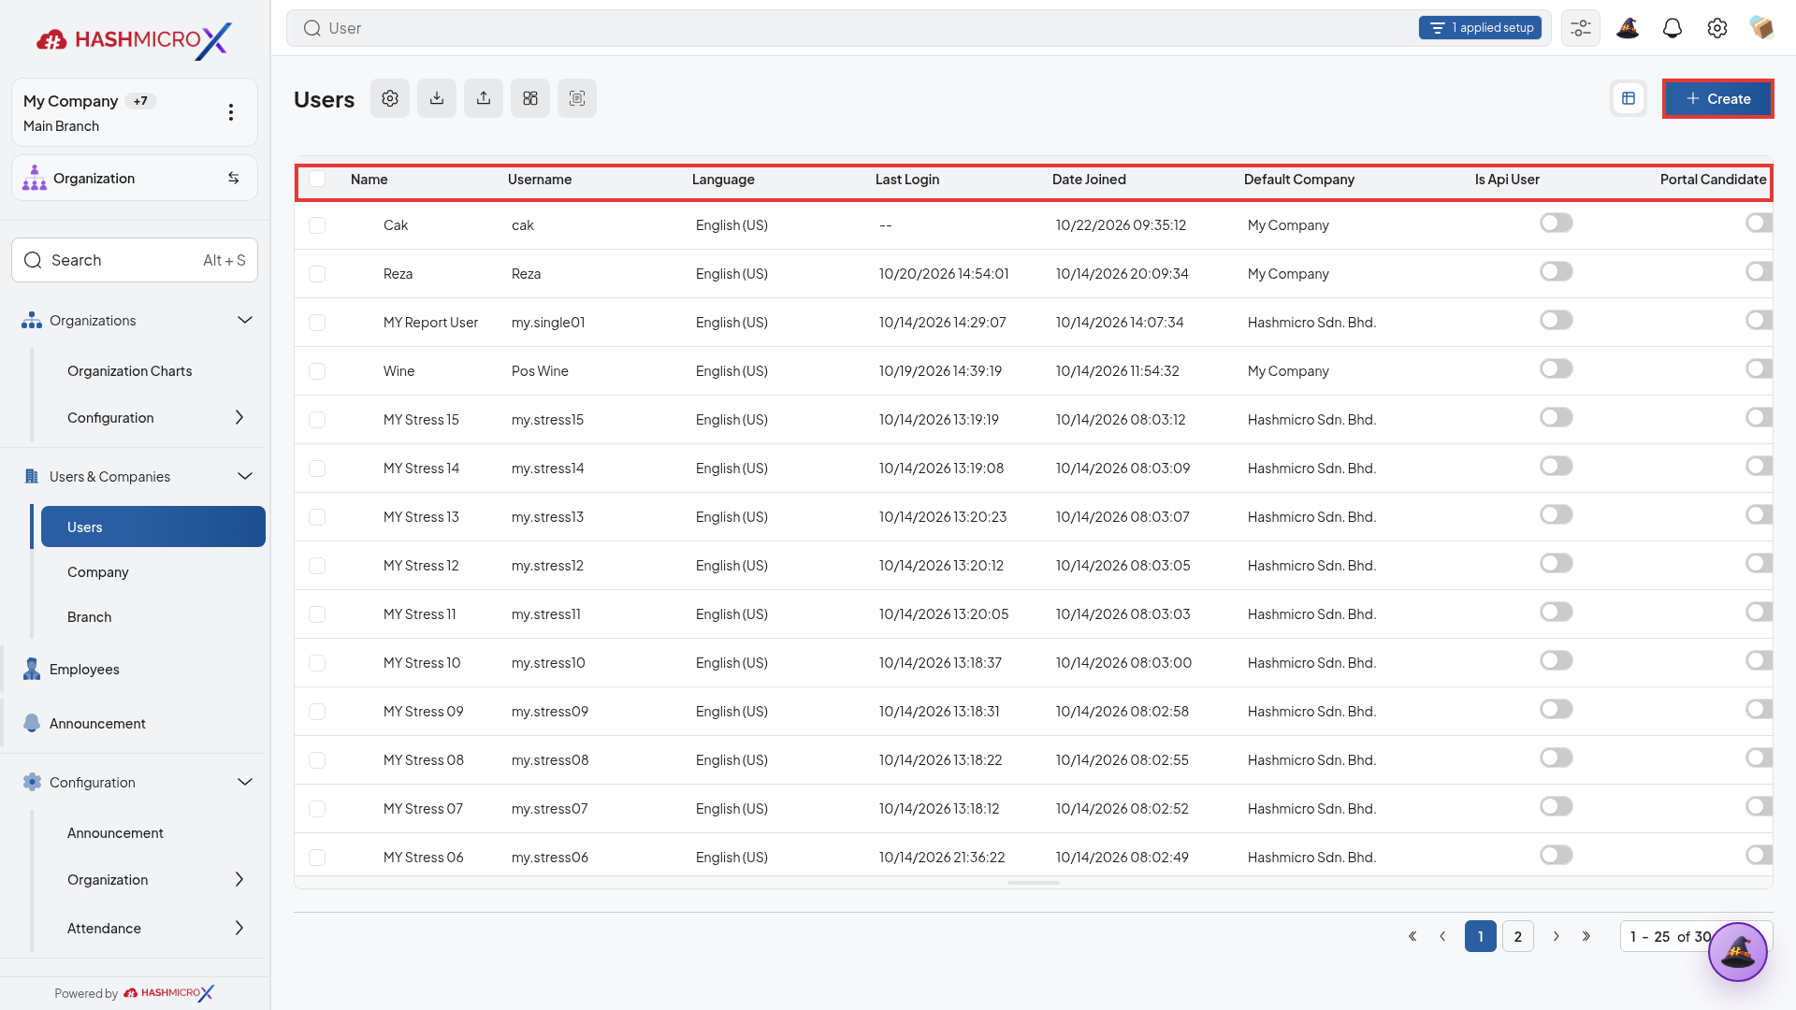Collapse the Users & Companies section
The width and height of the screenshot is (1796, 1010).
[x=245, y=476]
